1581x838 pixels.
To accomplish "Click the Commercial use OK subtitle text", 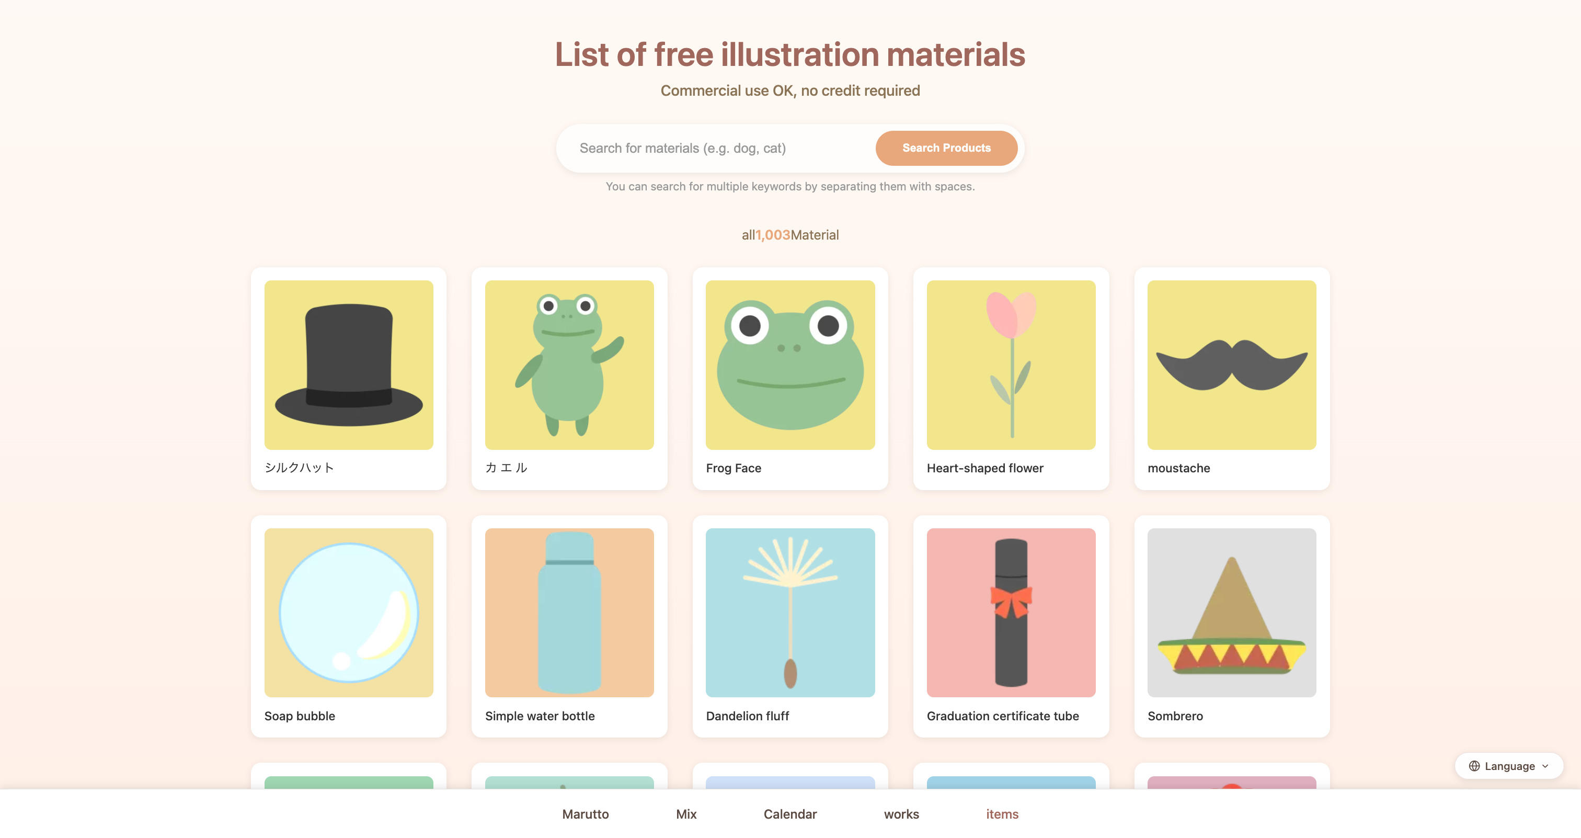I will pyautogui.click(x=790, y=91).
